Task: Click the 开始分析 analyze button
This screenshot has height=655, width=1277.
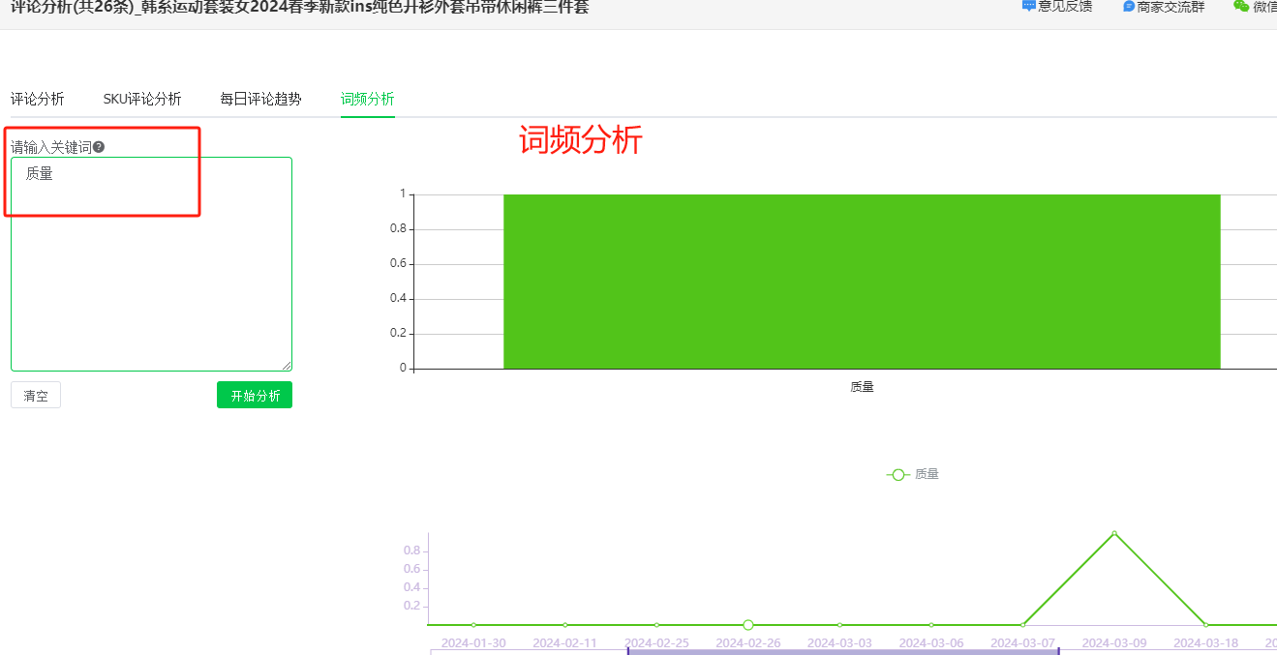Action: [x=254, y=394]
